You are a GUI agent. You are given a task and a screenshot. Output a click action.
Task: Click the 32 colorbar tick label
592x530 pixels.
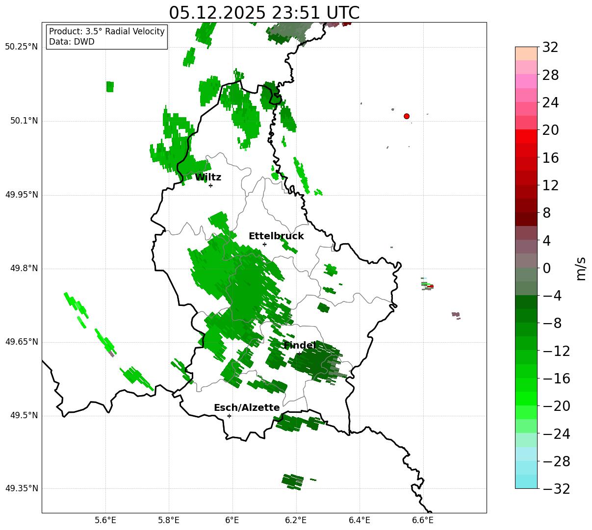pos(550,48)
